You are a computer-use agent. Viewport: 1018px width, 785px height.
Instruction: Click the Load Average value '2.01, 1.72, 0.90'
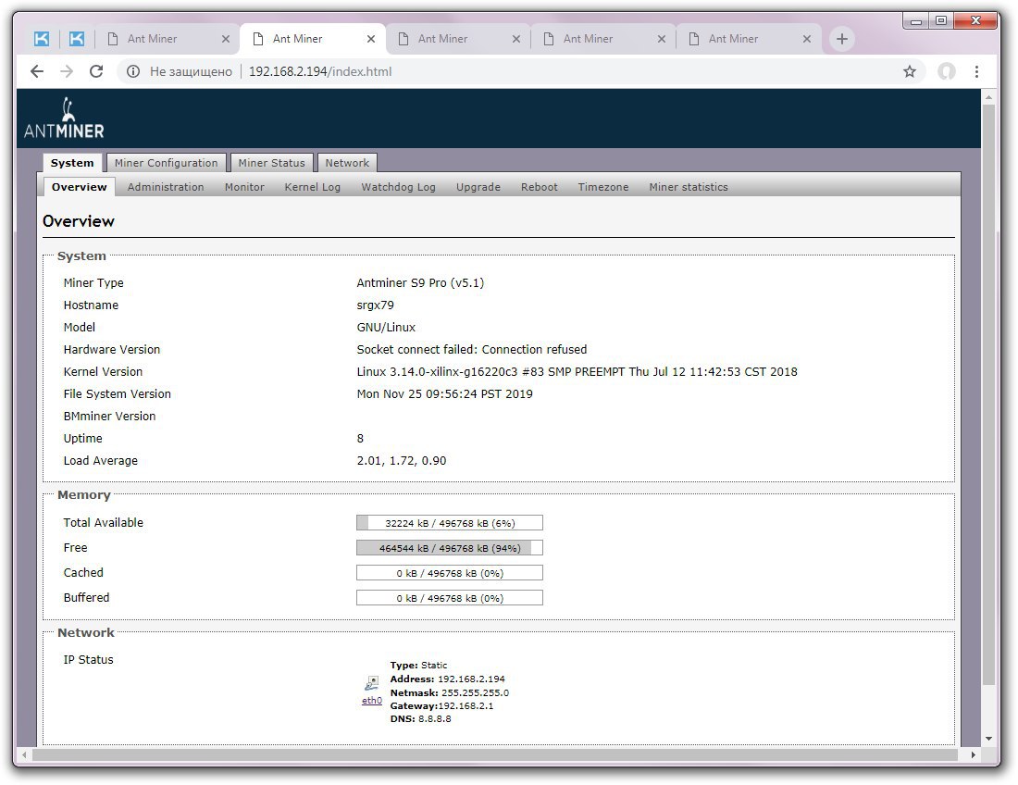[402, 461]
